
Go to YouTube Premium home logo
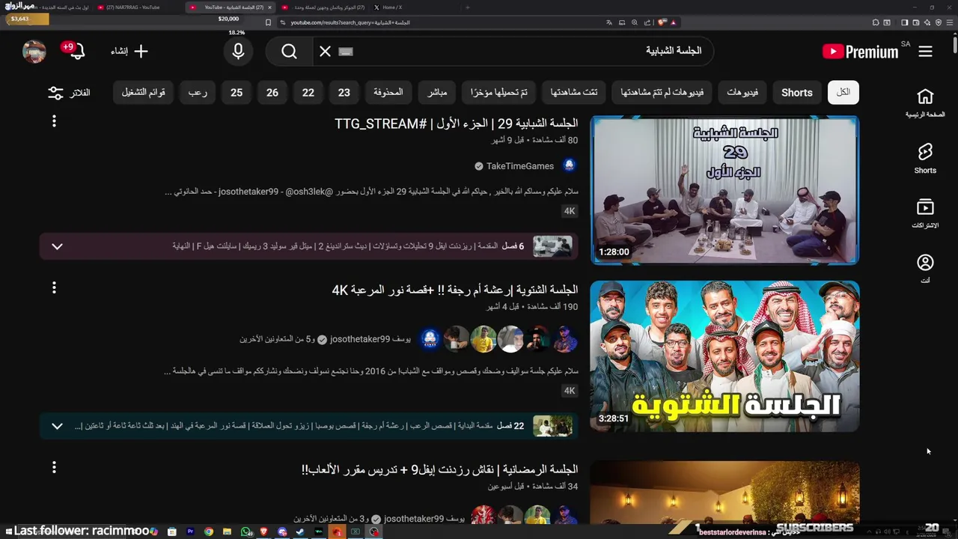tap(860, 52)
